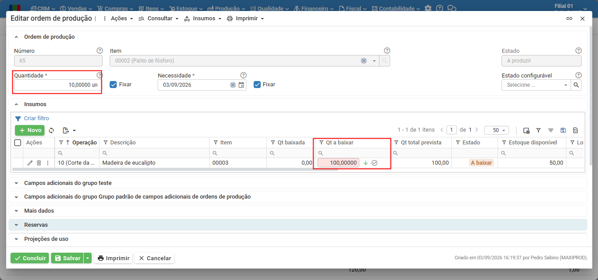Click the magnifier beside Estado configurável

[576, 85]
